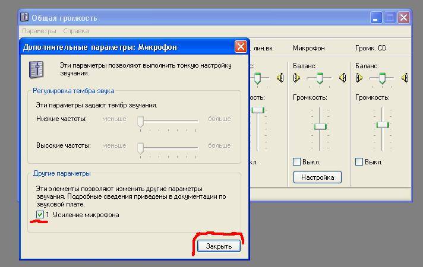Click the Микрофон volume slider thumb
The image size is (423, 267).
320,126
